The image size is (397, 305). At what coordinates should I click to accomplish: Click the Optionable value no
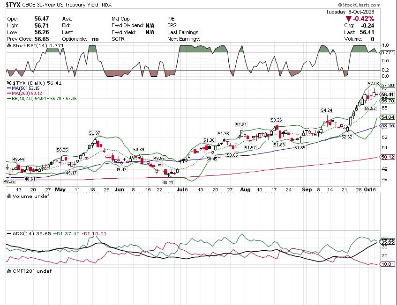pos(95,39)
